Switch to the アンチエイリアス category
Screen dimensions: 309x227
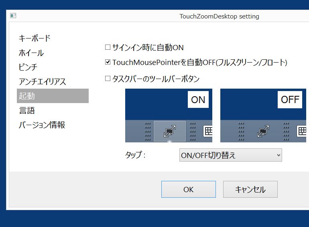[42, 81]
